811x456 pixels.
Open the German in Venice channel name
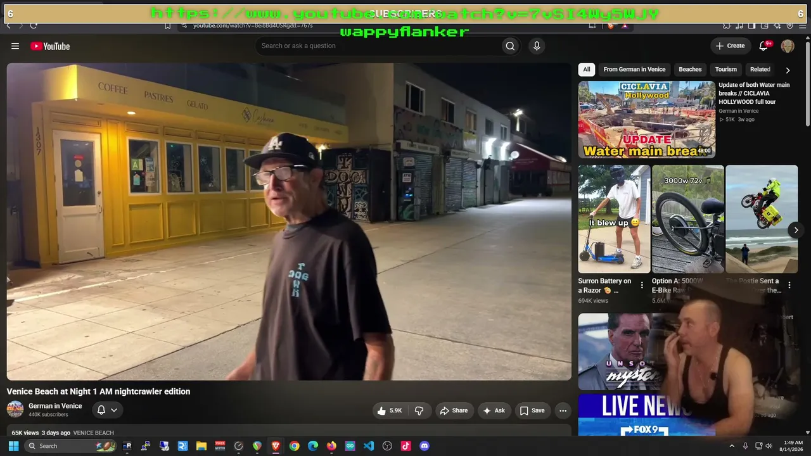coord(55,406)
